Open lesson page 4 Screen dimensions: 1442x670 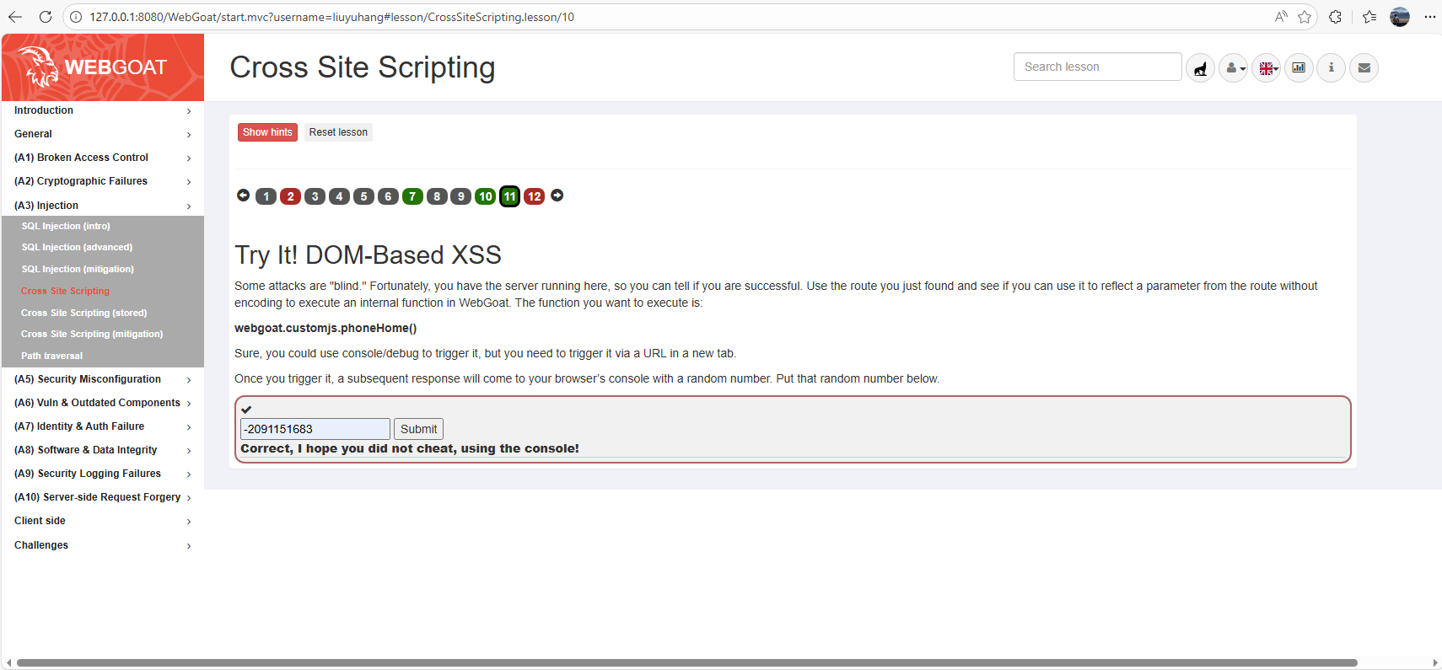[x=340, y=196]
